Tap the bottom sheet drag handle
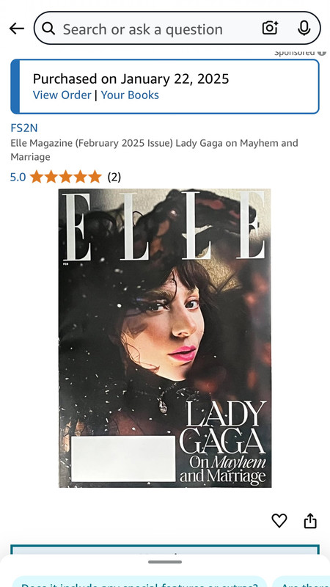Image resolution: width=330 pixels, height=587 pixels. [x=164, y=562]
